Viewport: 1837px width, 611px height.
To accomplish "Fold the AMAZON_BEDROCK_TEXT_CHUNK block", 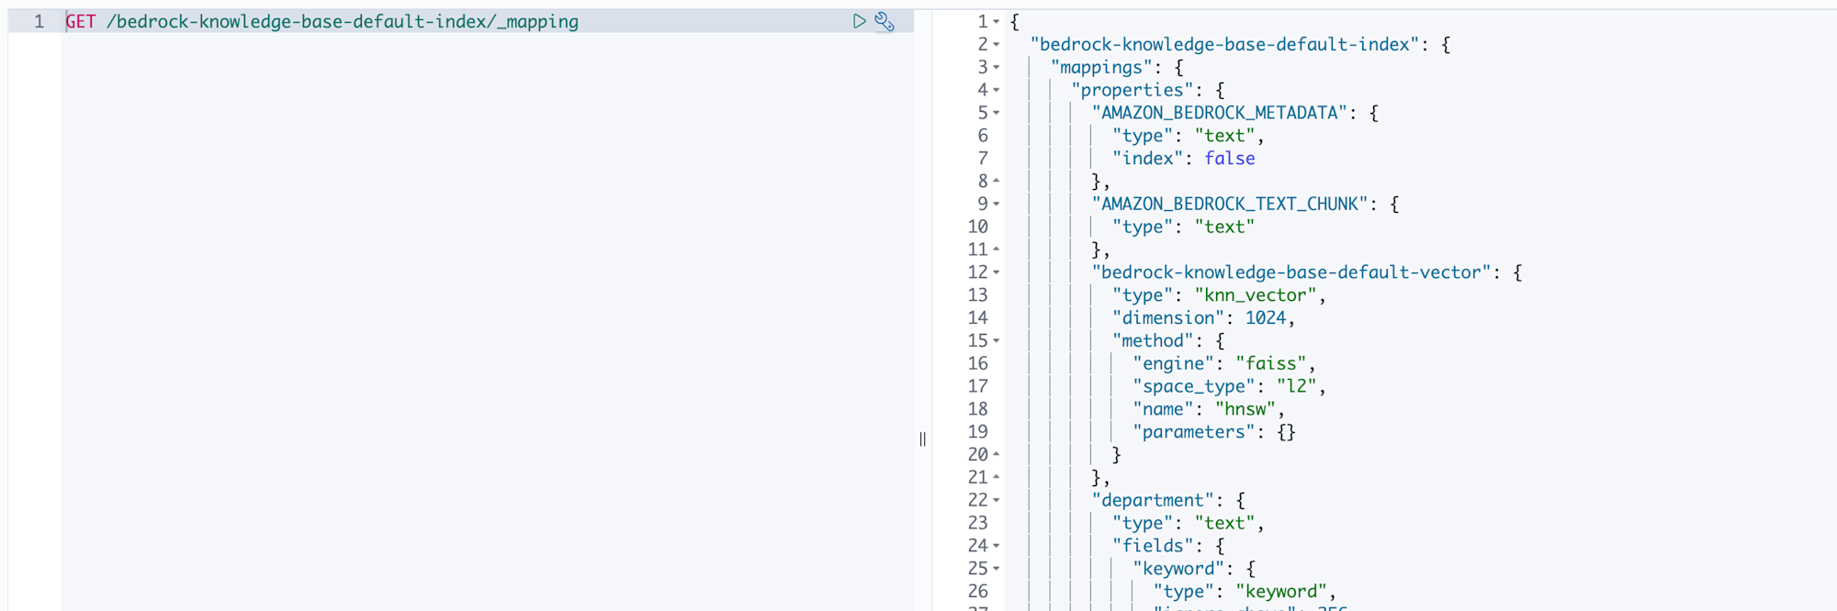I will click(997, 205).
